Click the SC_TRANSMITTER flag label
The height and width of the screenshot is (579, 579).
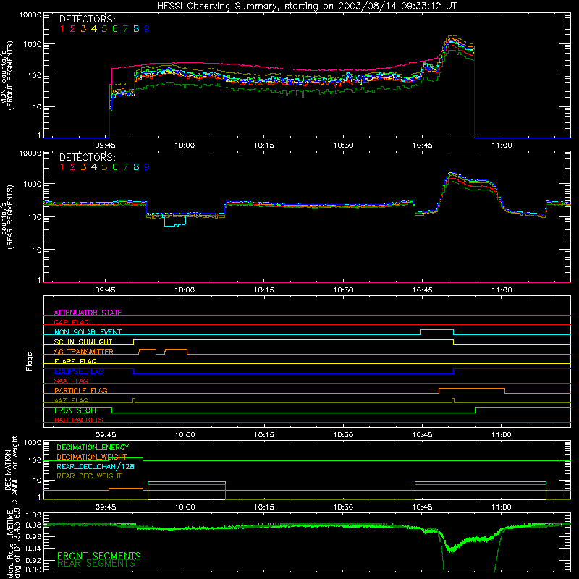click(84, 352)
